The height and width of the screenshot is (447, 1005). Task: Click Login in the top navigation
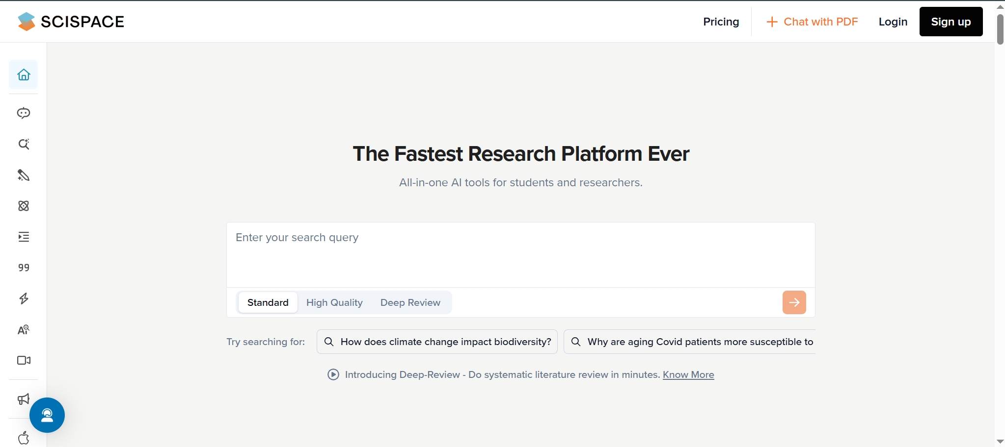pos(893,22)
